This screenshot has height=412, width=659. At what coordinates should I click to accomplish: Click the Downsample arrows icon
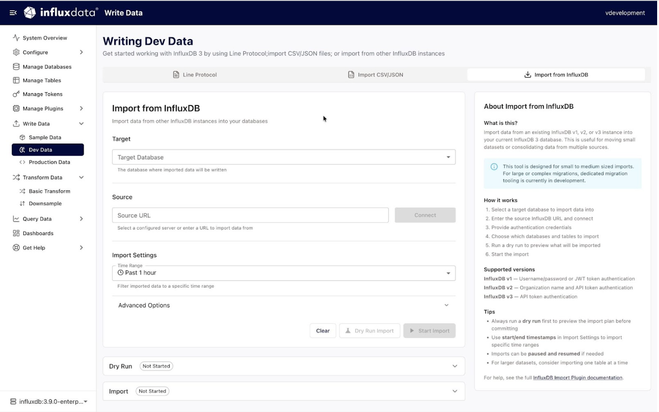(x=22, y=203)
